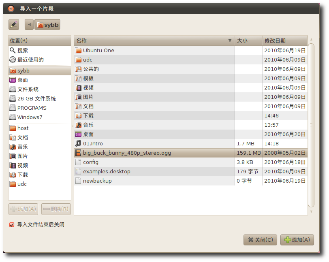Select the newbackup file
Viewport: 329px width, 262px height.
[191, 181]
